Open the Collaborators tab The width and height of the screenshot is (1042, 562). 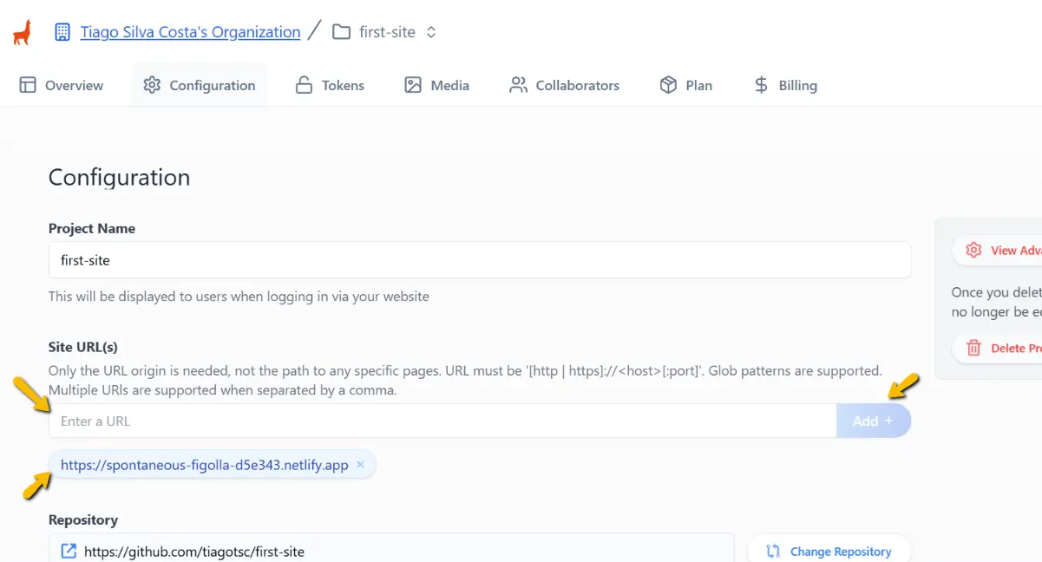click(564, 85)
